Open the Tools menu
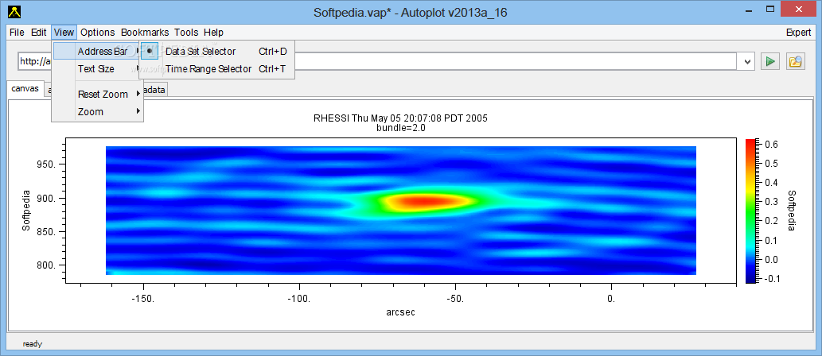Viewport: 822px width, 356px height. click(x=187, y=32)
